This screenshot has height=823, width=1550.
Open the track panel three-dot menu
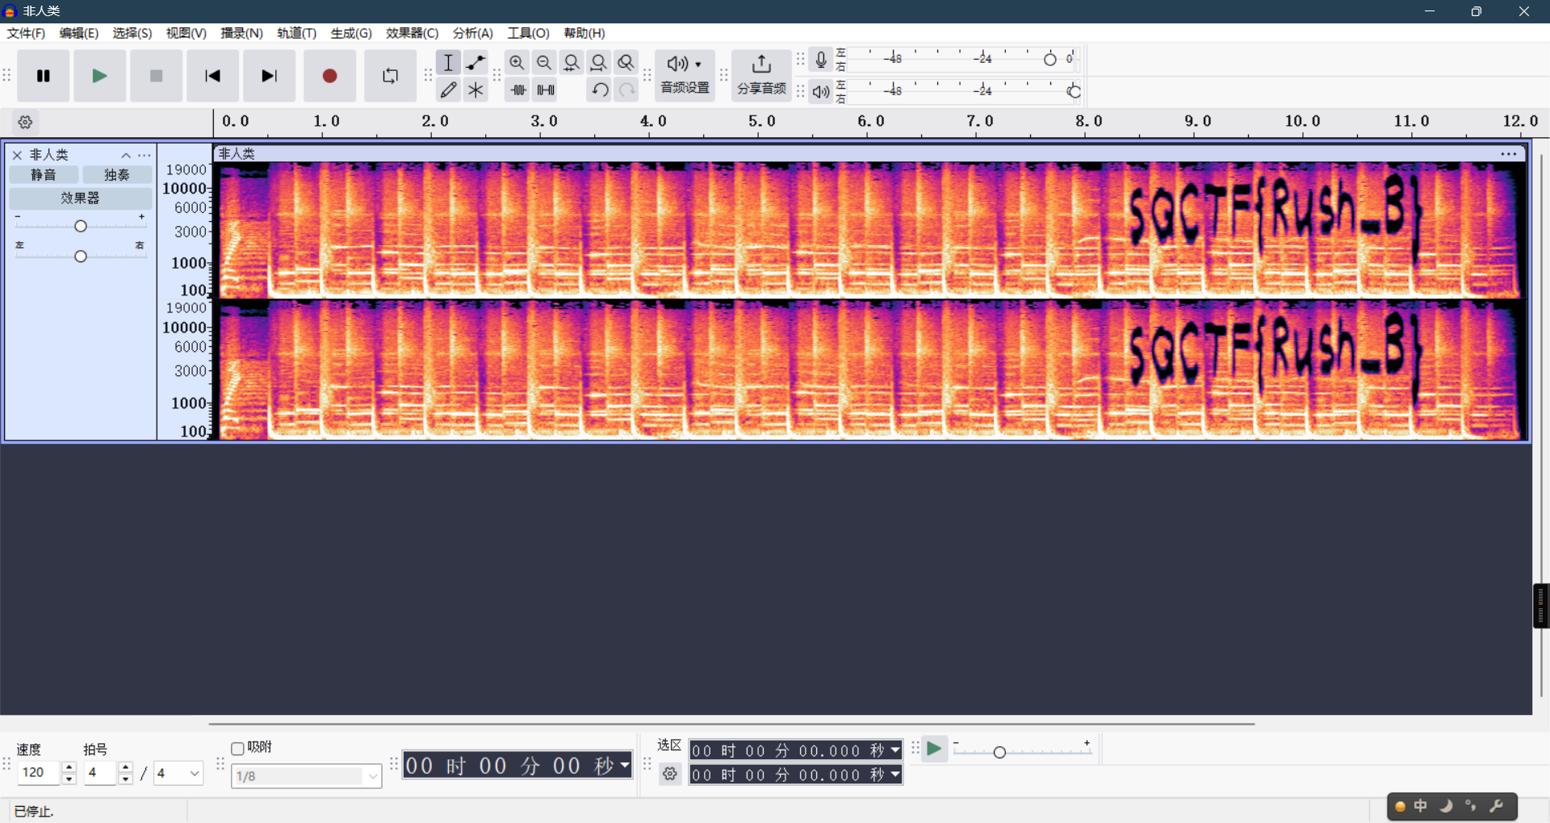tap(145, 155)
